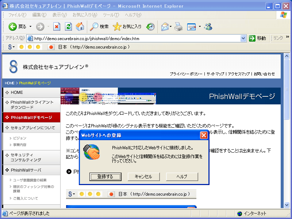Viewport: 292px width, 219px height.
Task: Click the Refresh page icon
Action: coord(68,27)
